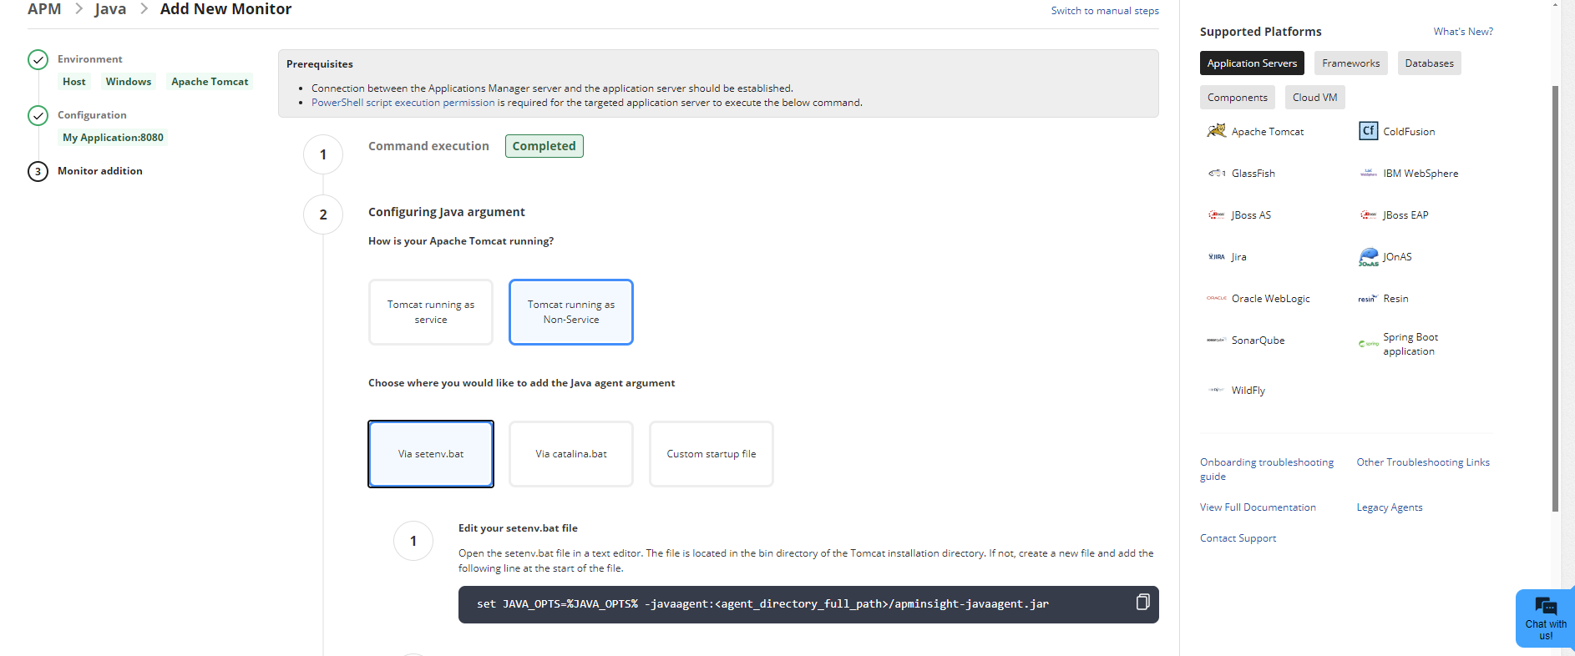
Task: Open the What's New? link
Action: [1463, 32]
